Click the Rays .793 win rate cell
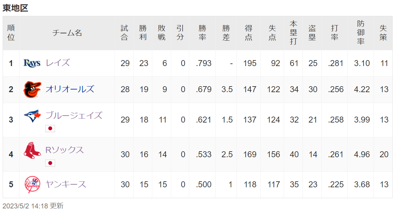 pyautogui.click(x=203, y=63)
